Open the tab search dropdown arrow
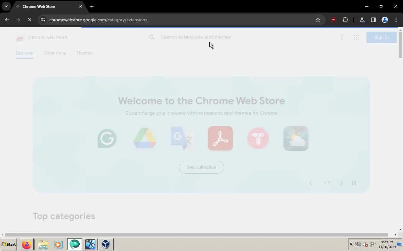Screen dimensions: 403x251 tap(6, 6)
